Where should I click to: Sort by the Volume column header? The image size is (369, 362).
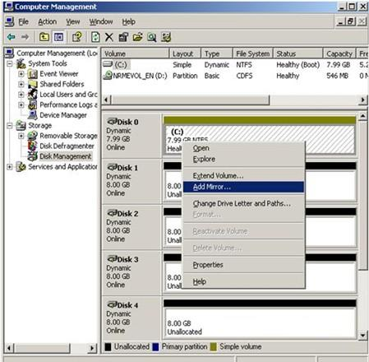(x=136, y=53)
